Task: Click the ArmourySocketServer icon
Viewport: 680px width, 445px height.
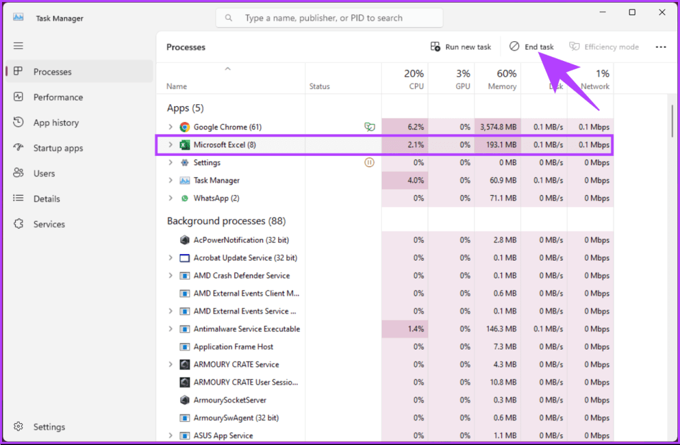Action: coord(185,400)
